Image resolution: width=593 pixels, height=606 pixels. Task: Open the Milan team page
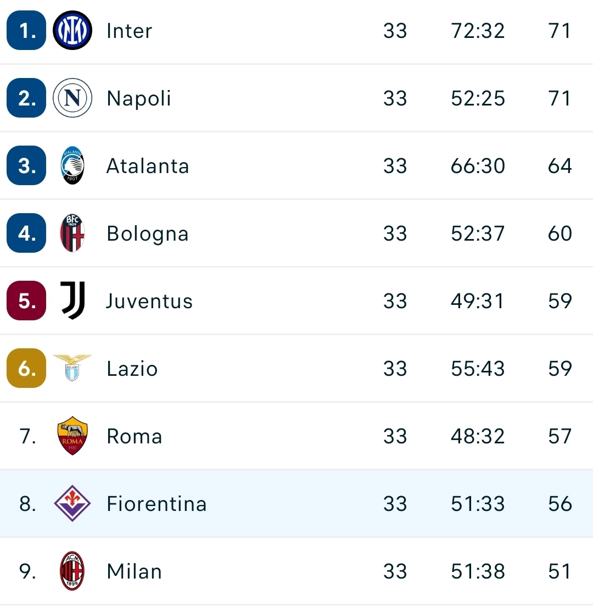(133, 571)
